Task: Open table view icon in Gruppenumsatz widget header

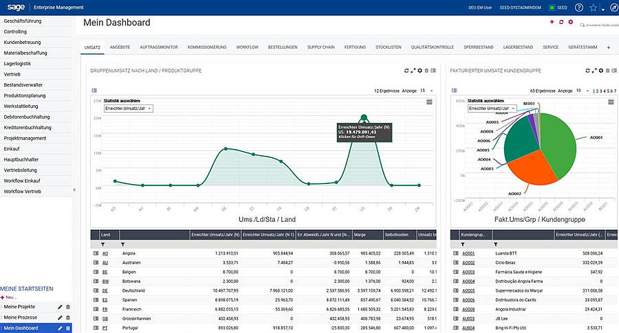Action: 433,71
